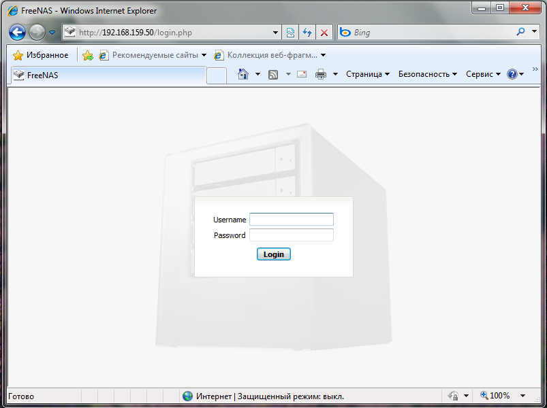
Task: Click the address bar URL field
Action: [x=174, y=33]
